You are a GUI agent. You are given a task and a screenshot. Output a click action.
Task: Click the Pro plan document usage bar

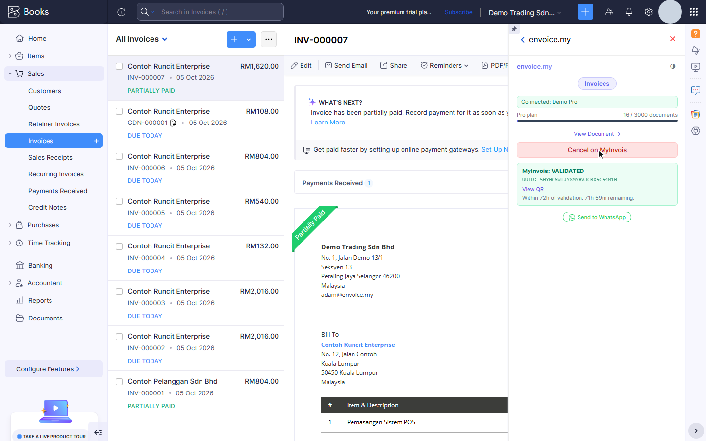(597, 120)
